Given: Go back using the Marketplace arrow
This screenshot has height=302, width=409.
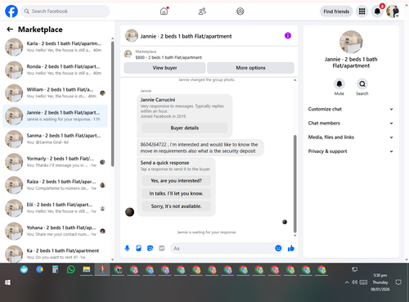Looking at the screenshot, I should click(10, 29).
